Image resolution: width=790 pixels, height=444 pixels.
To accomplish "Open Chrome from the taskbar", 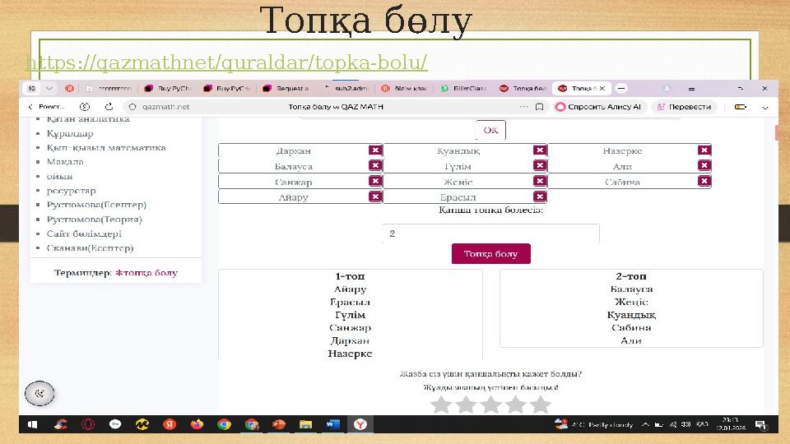I will tap(224, 424).
